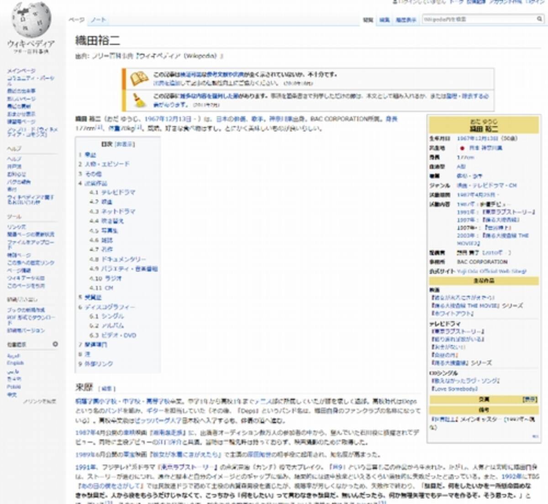Screen dimensions: 548x504
Task: Switch to English language version
Action: [15, 363]
